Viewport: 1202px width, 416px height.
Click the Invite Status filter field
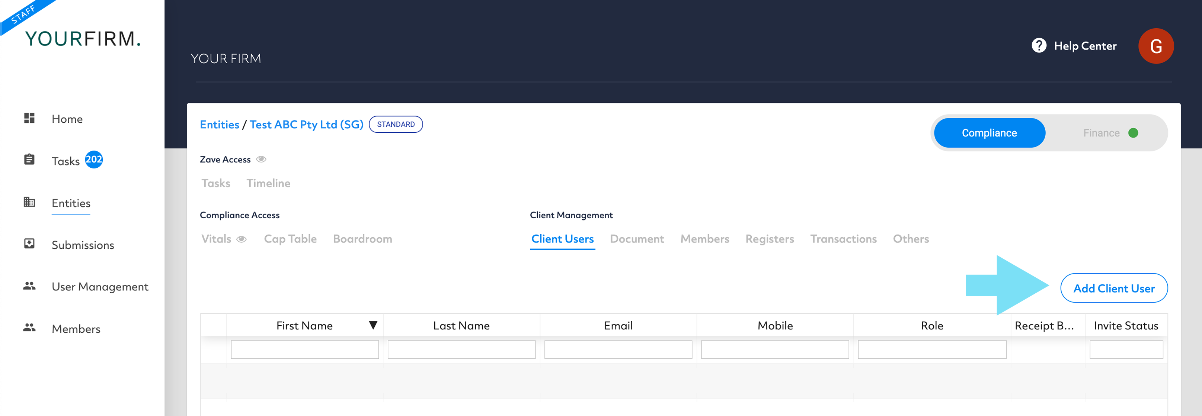coord(1126,349)
